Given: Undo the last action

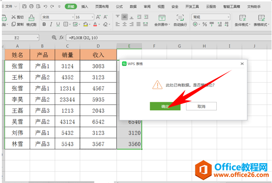Looking at the screenshot, I should (45, 7).
